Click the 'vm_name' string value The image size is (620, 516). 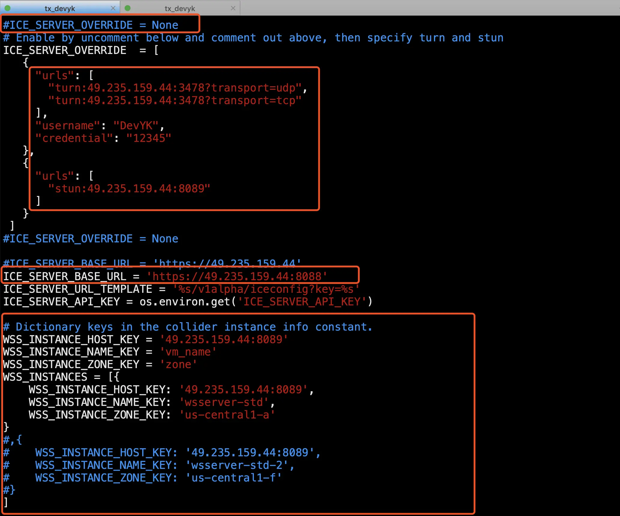coord(188,352)
